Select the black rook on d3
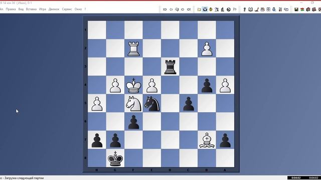The width and height of the screenshot is (321, 180). pyautogui.click(x=170, y=67)
